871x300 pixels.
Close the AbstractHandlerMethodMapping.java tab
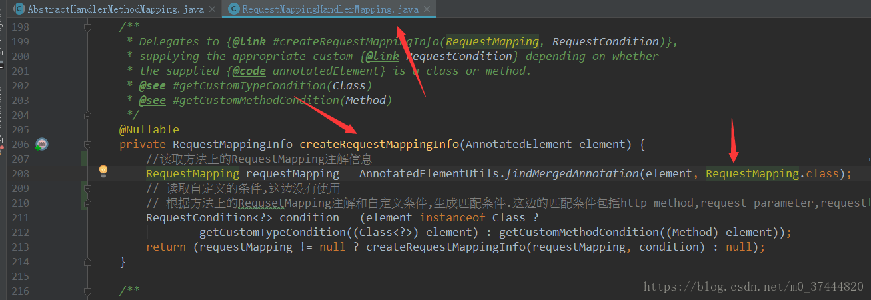point(213,9)
